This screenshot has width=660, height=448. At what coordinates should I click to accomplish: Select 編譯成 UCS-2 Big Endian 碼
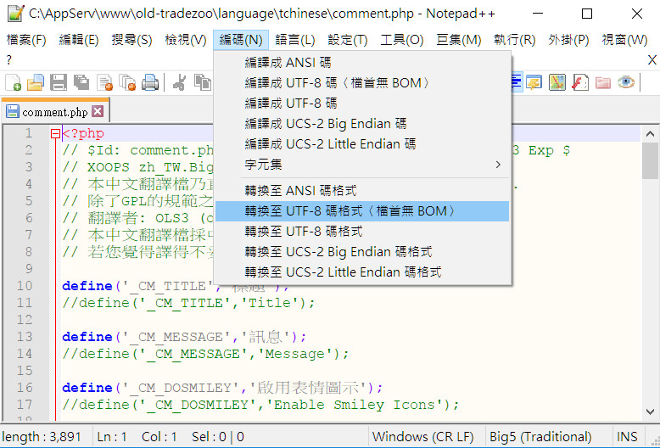[x=362, y=123]
